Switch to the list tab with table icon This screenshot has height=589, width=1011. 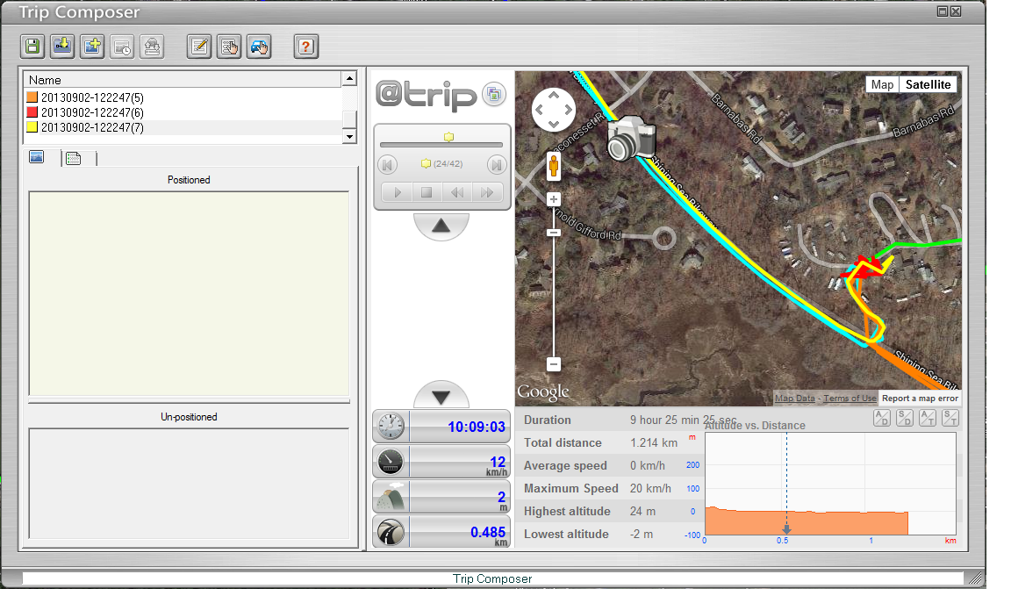coord(74,158)
